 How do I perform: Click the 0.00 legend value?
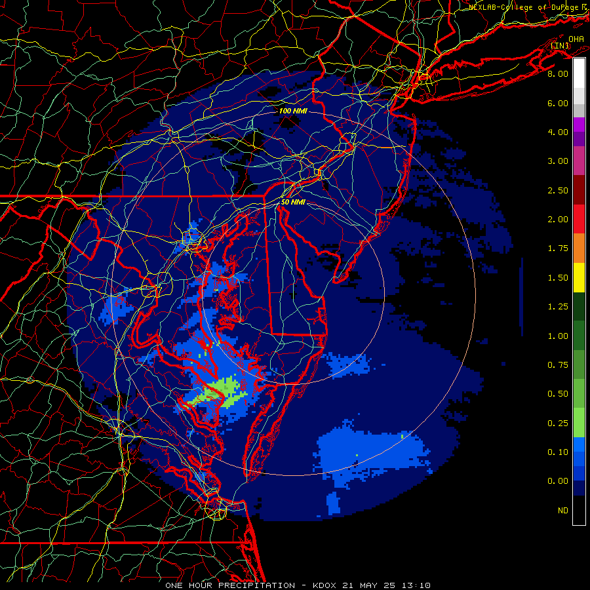tap(558, 481)
